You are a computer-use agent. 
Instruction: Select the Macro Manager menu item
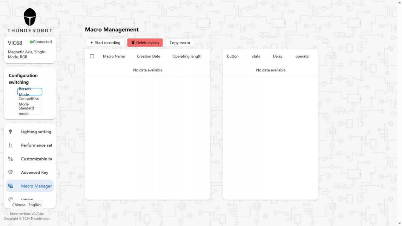click(30, 186)
